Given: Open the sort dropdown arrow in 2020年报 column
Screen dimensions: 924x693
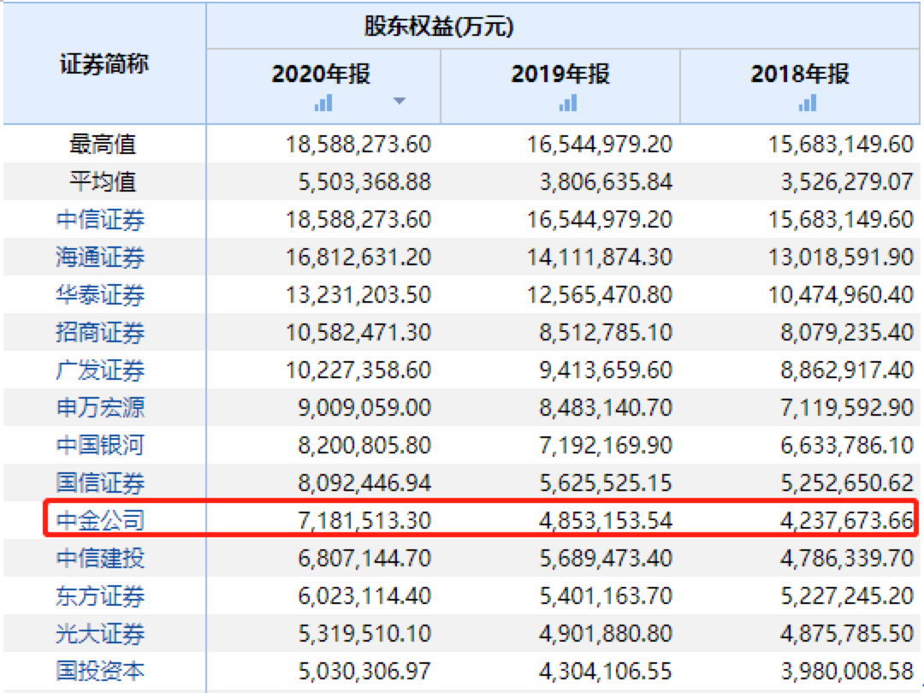Looking at the screenshot, I should pyautogui.click(x=400, y=101).
